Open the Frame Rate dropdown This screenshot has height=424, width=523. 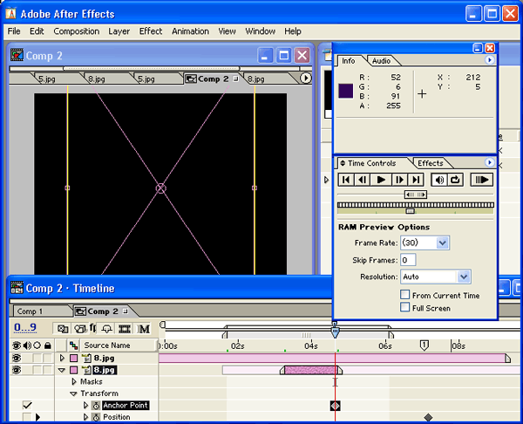coord(443,243)
